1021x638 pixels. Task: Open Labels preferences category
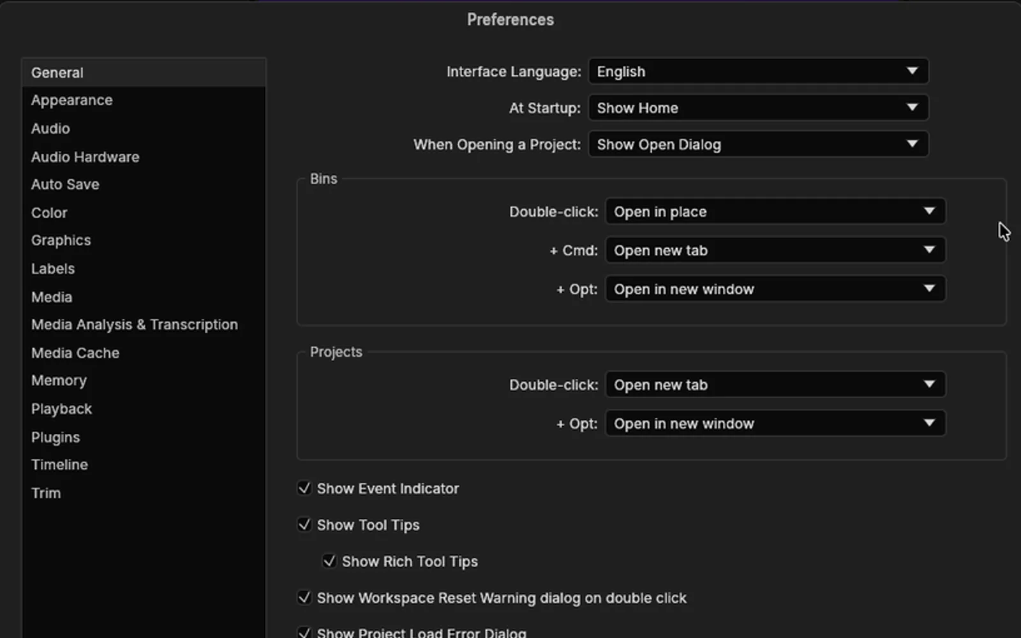pyautogui.click(x=144, y=269)
